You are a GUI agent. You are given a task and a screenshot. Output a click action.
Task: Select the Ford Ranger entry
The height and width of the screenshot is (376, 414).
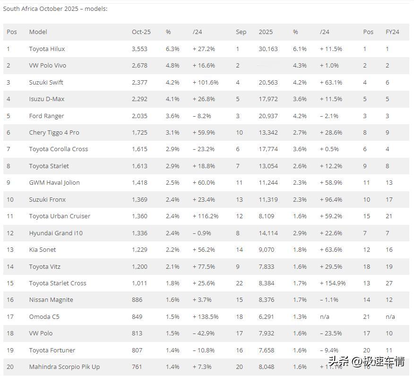tap(46, 116)
